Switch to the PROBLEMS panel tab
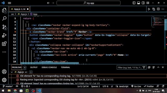Image resolution: width=167 pixels, height=93 pixels. click(17, 67)
